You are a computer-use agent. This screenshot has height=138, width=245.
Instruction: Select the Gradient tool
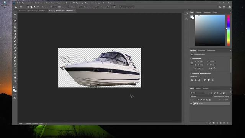[x=15, y=54]
